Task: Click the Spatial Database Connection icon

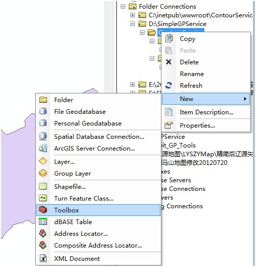Action: coord(43,136)
